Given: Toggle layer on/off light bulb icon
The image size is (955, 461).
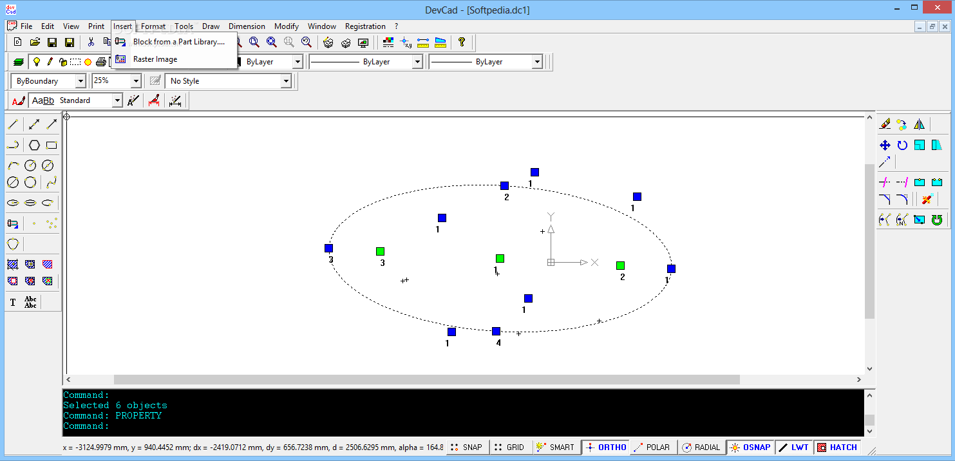Looking at the screenshot, I should click(37, 62).
